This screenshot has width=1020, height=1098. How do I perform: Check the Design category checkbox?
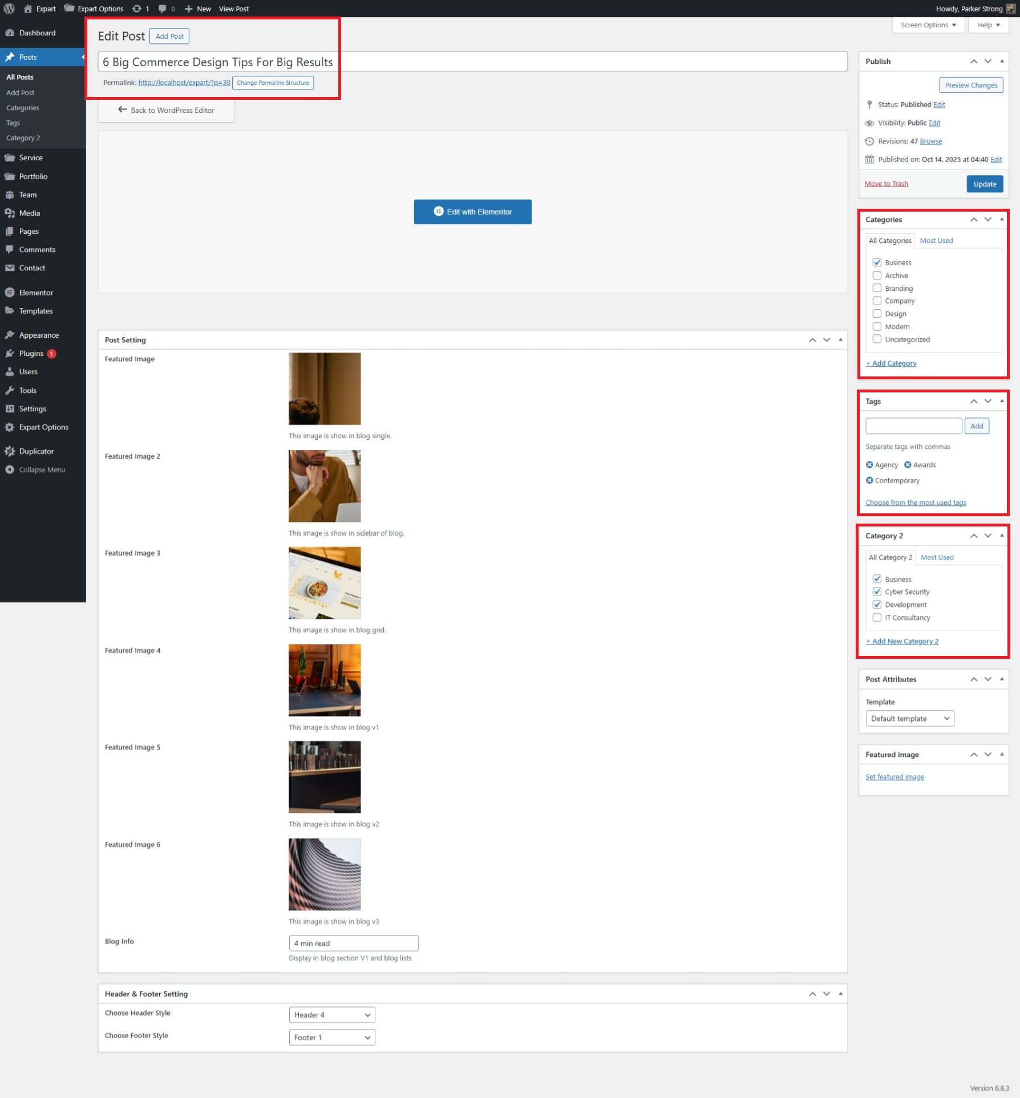click(x=877, y=314)
